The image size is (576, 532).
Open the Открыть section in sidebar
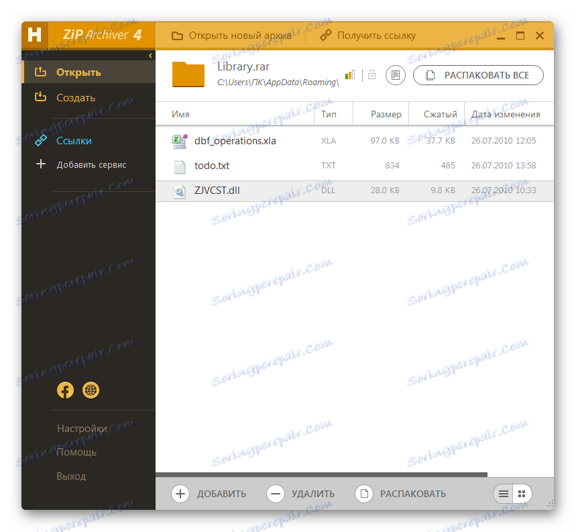pos(88,72)
